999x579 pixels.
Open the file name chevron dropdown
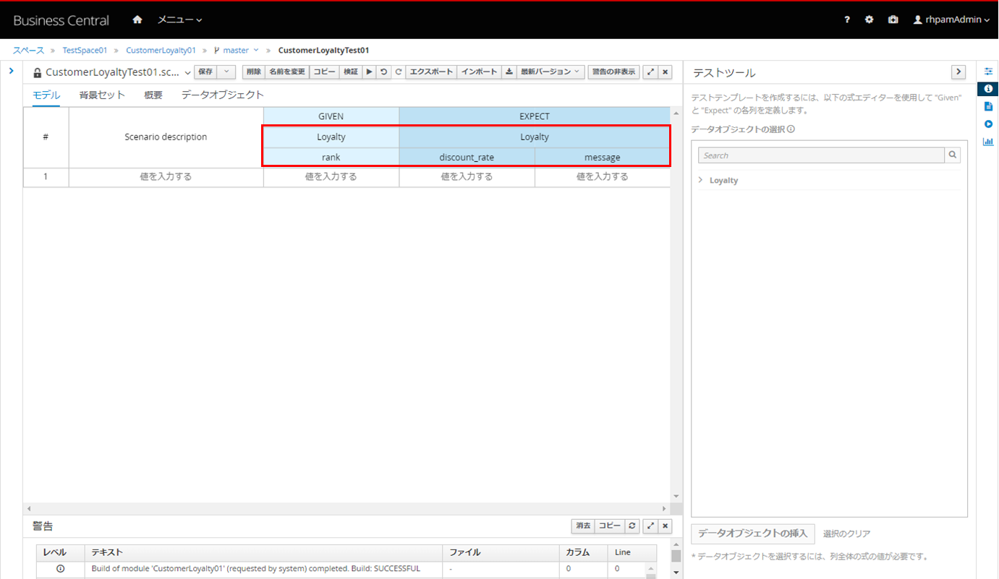coord(188,72)
